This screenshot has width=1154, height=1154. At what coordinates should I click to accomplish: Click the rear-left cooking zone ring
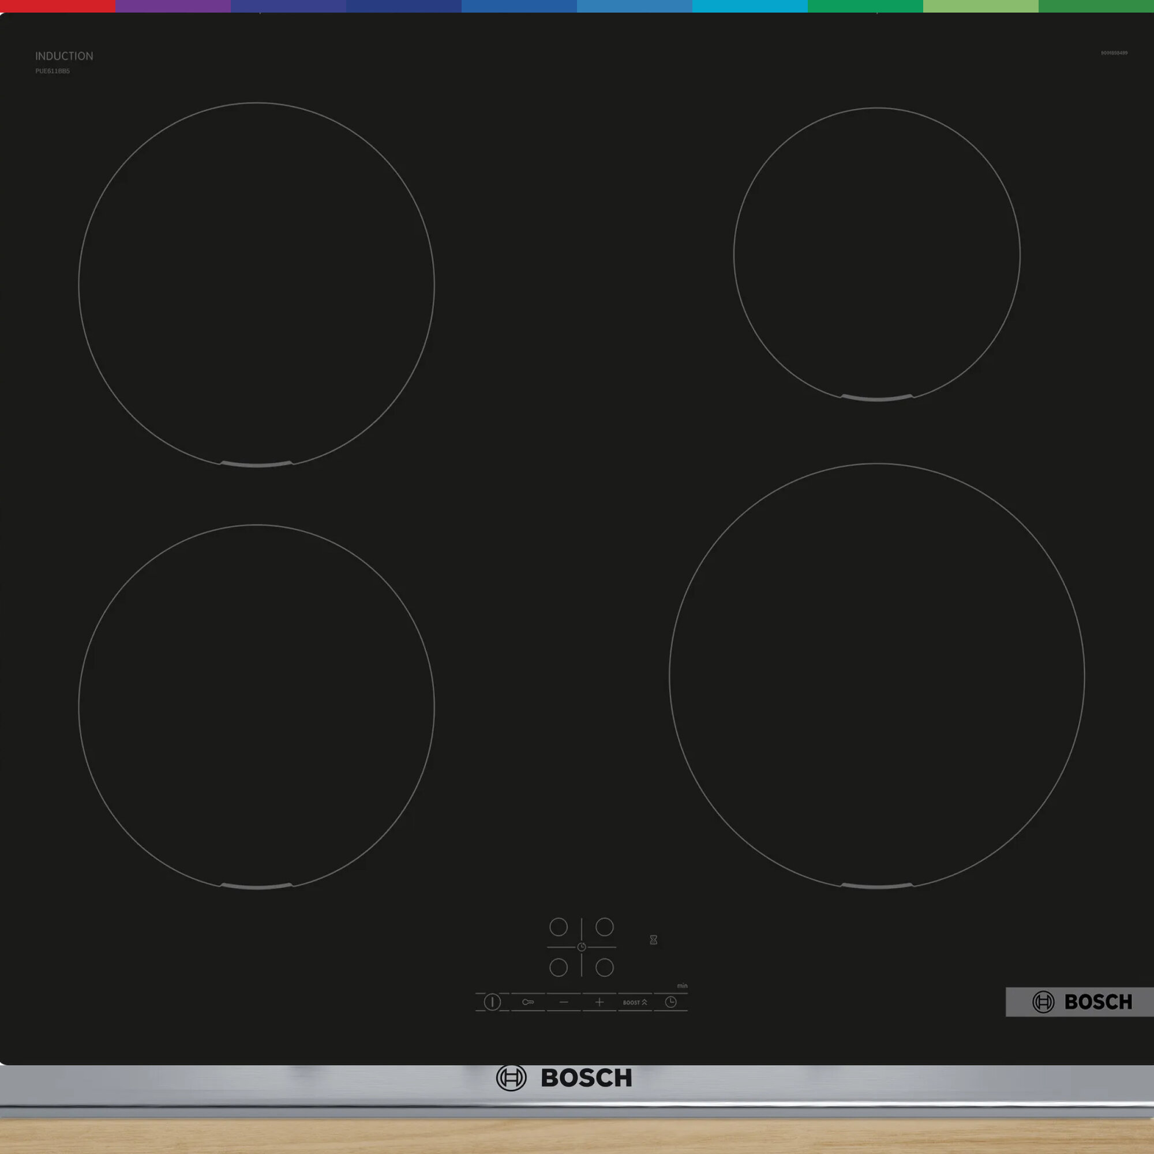256,284
